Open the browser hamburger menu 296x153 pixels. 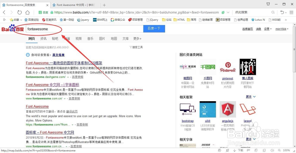tap(292, 12)
